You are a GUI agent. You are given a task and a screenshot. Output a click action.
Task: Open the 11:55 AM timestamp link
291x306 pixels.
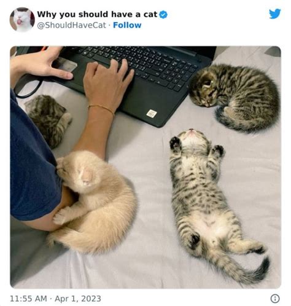[x=28, y=299]
